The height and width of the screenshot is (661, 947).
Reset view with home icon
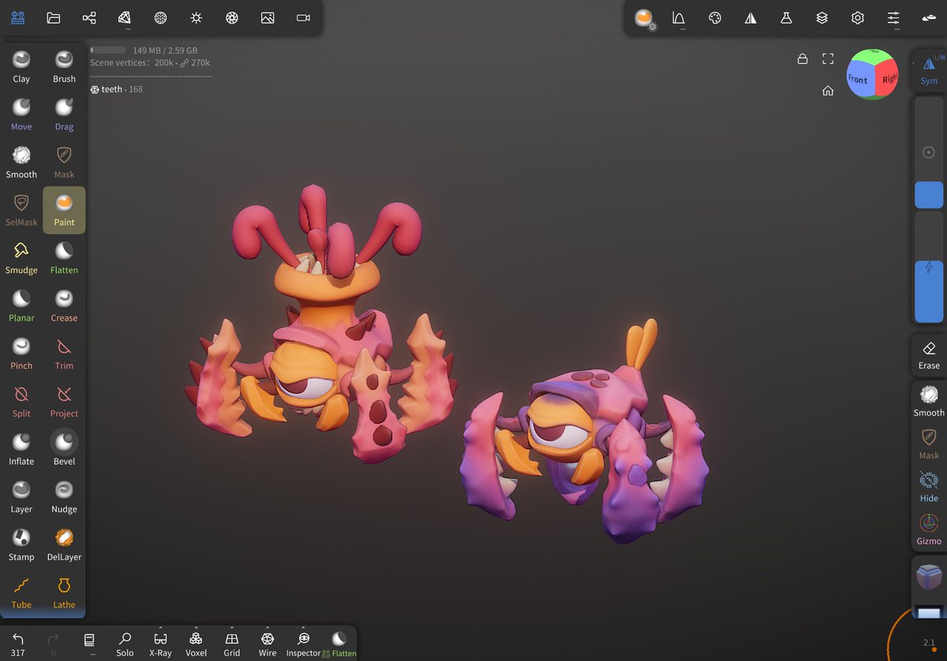click(828, 91)
